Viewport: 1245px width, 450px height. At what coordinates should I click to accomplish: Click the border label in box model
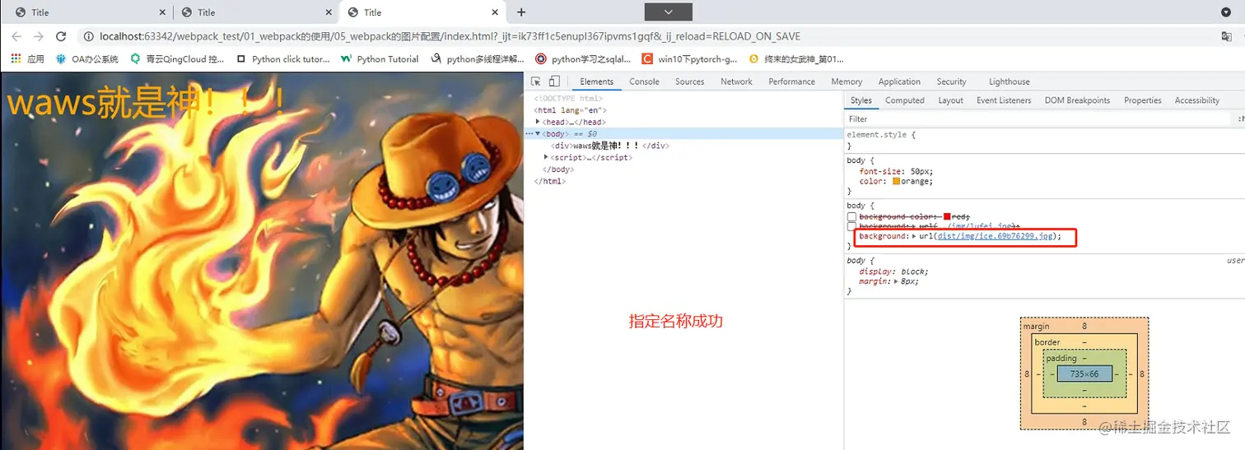[x=1047, y=342]
